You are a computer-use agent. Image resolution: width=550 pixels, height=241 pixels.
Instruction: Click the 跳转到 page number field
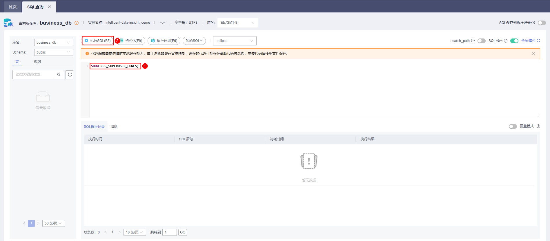(x=170, y=232)
